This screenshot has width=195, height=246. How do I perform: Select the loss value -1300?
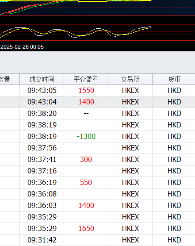(86, 136)
